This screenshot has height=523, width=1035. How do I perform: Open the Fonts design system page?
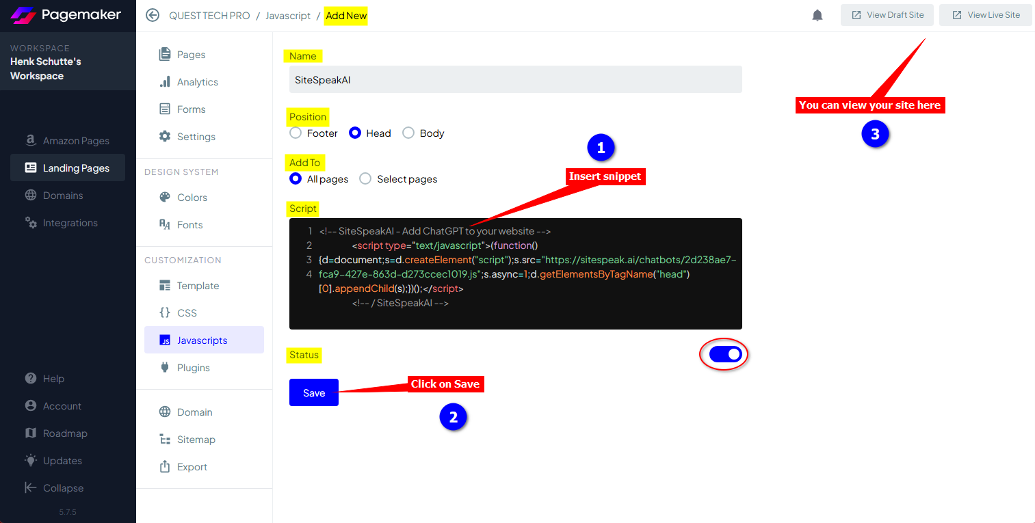[x=204, y=225]
